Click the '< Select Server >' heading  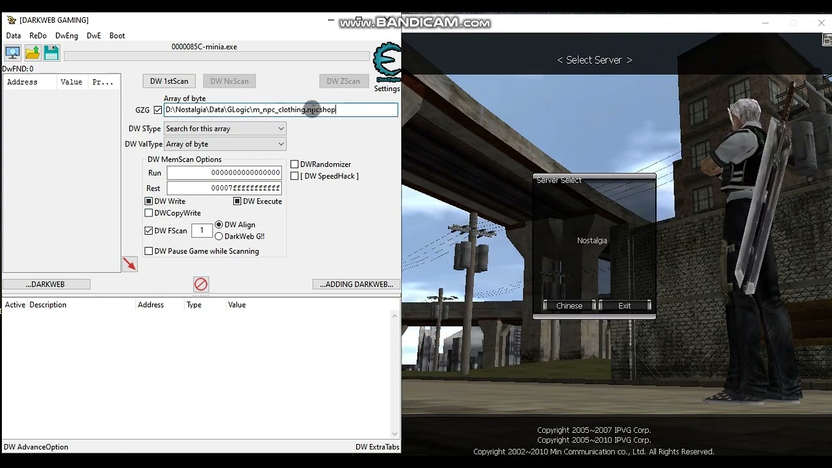pos(595,60)
